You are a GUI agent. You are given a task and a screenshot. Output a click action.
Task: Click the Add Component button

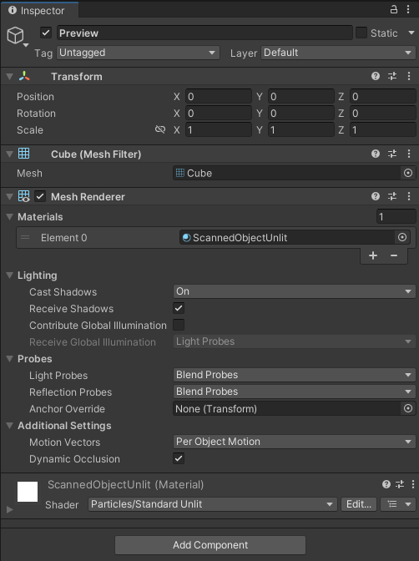pyautogui.click(x=210, y=545)
